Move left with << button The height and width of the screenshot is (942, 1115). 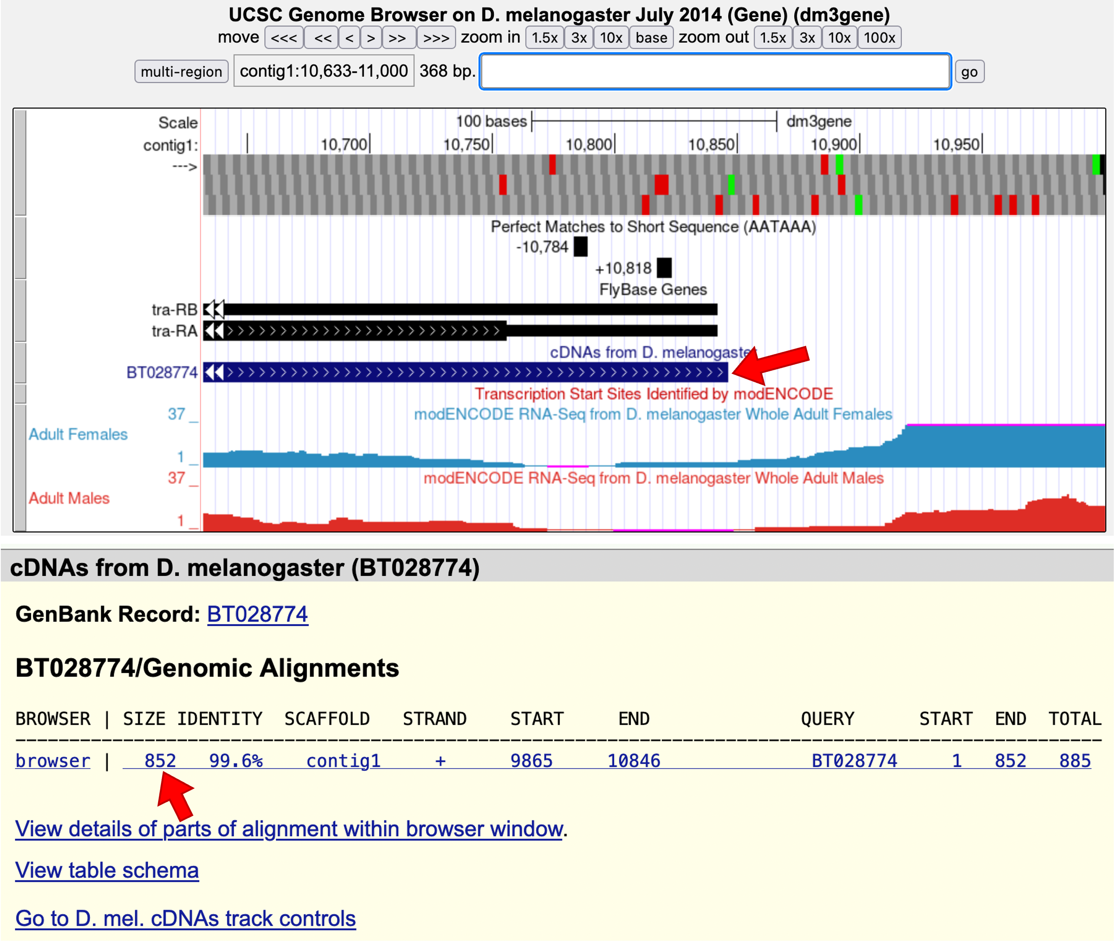point(322,38)
